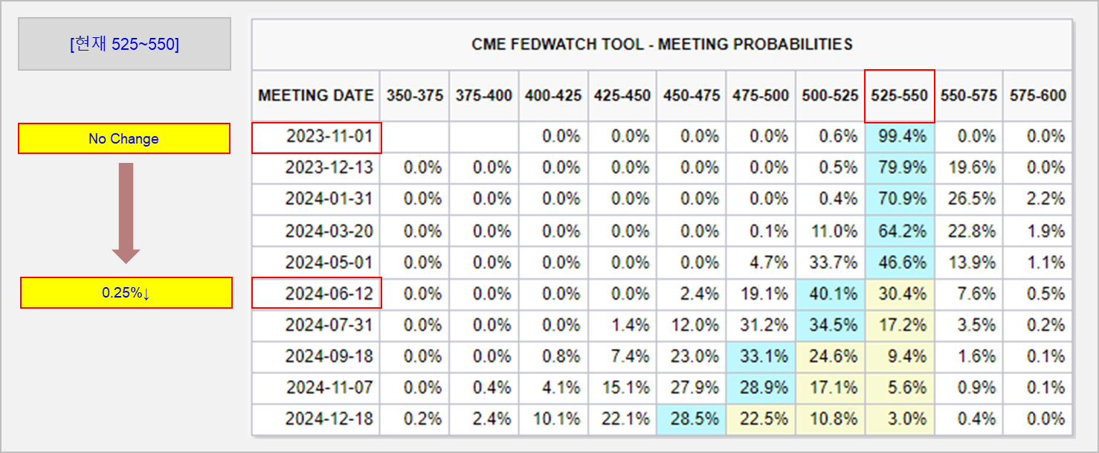The height and width of the screenshot is (453, 1099).
Task: Click the 7.6% probability cell
Action: 969,294
